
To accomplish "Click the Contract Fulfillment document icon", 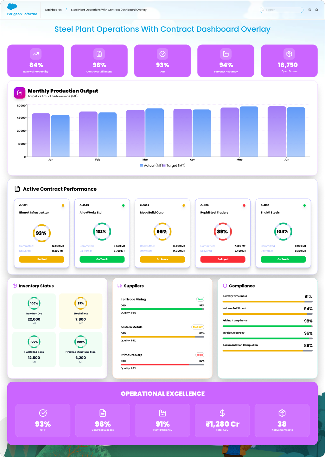I will point(99,54).
